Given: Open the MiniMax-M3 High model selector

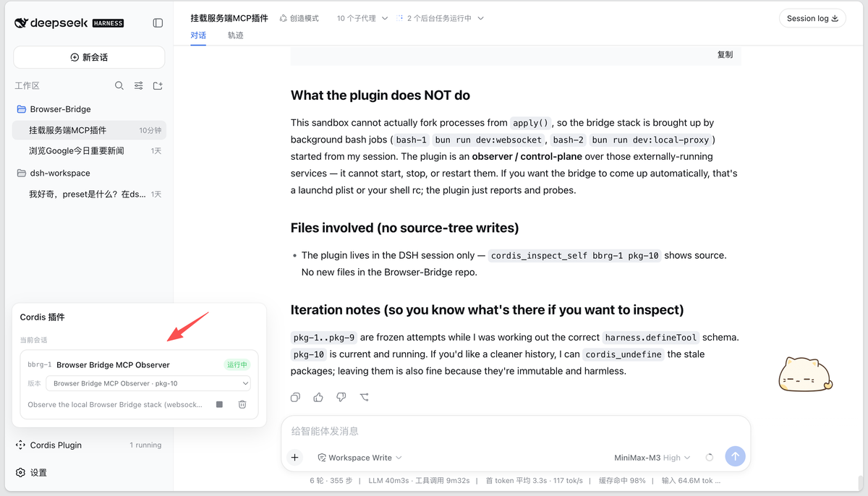Looking at the screenshot, I should tap(652, 458).
